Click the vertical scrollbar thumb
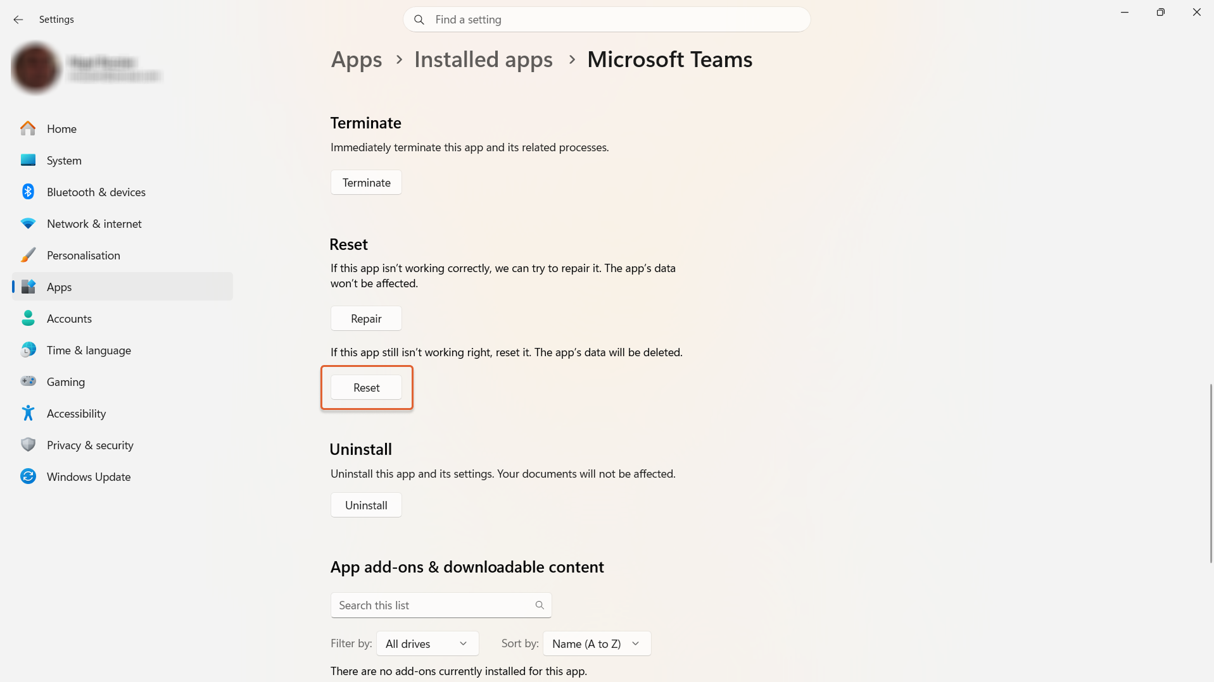Image resolution: width=1214 pixels, height=682 pixels. 1211,473
